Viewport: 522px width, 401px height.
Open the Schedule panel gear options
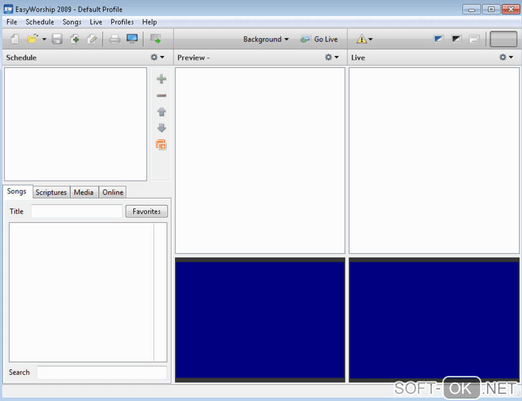coord(157,57)
